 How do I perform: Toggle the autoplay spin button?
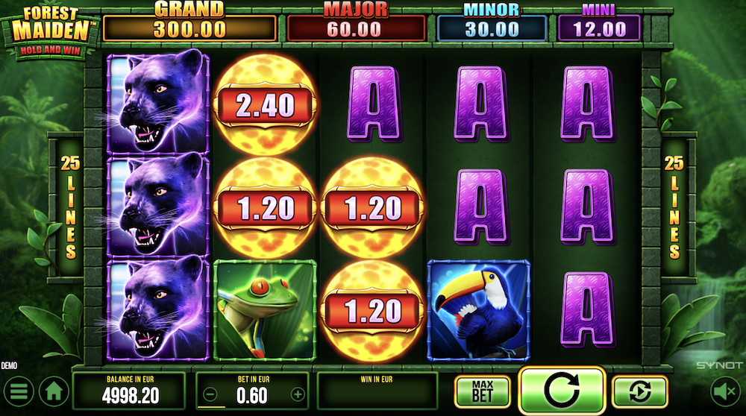[x=640, y=391]
